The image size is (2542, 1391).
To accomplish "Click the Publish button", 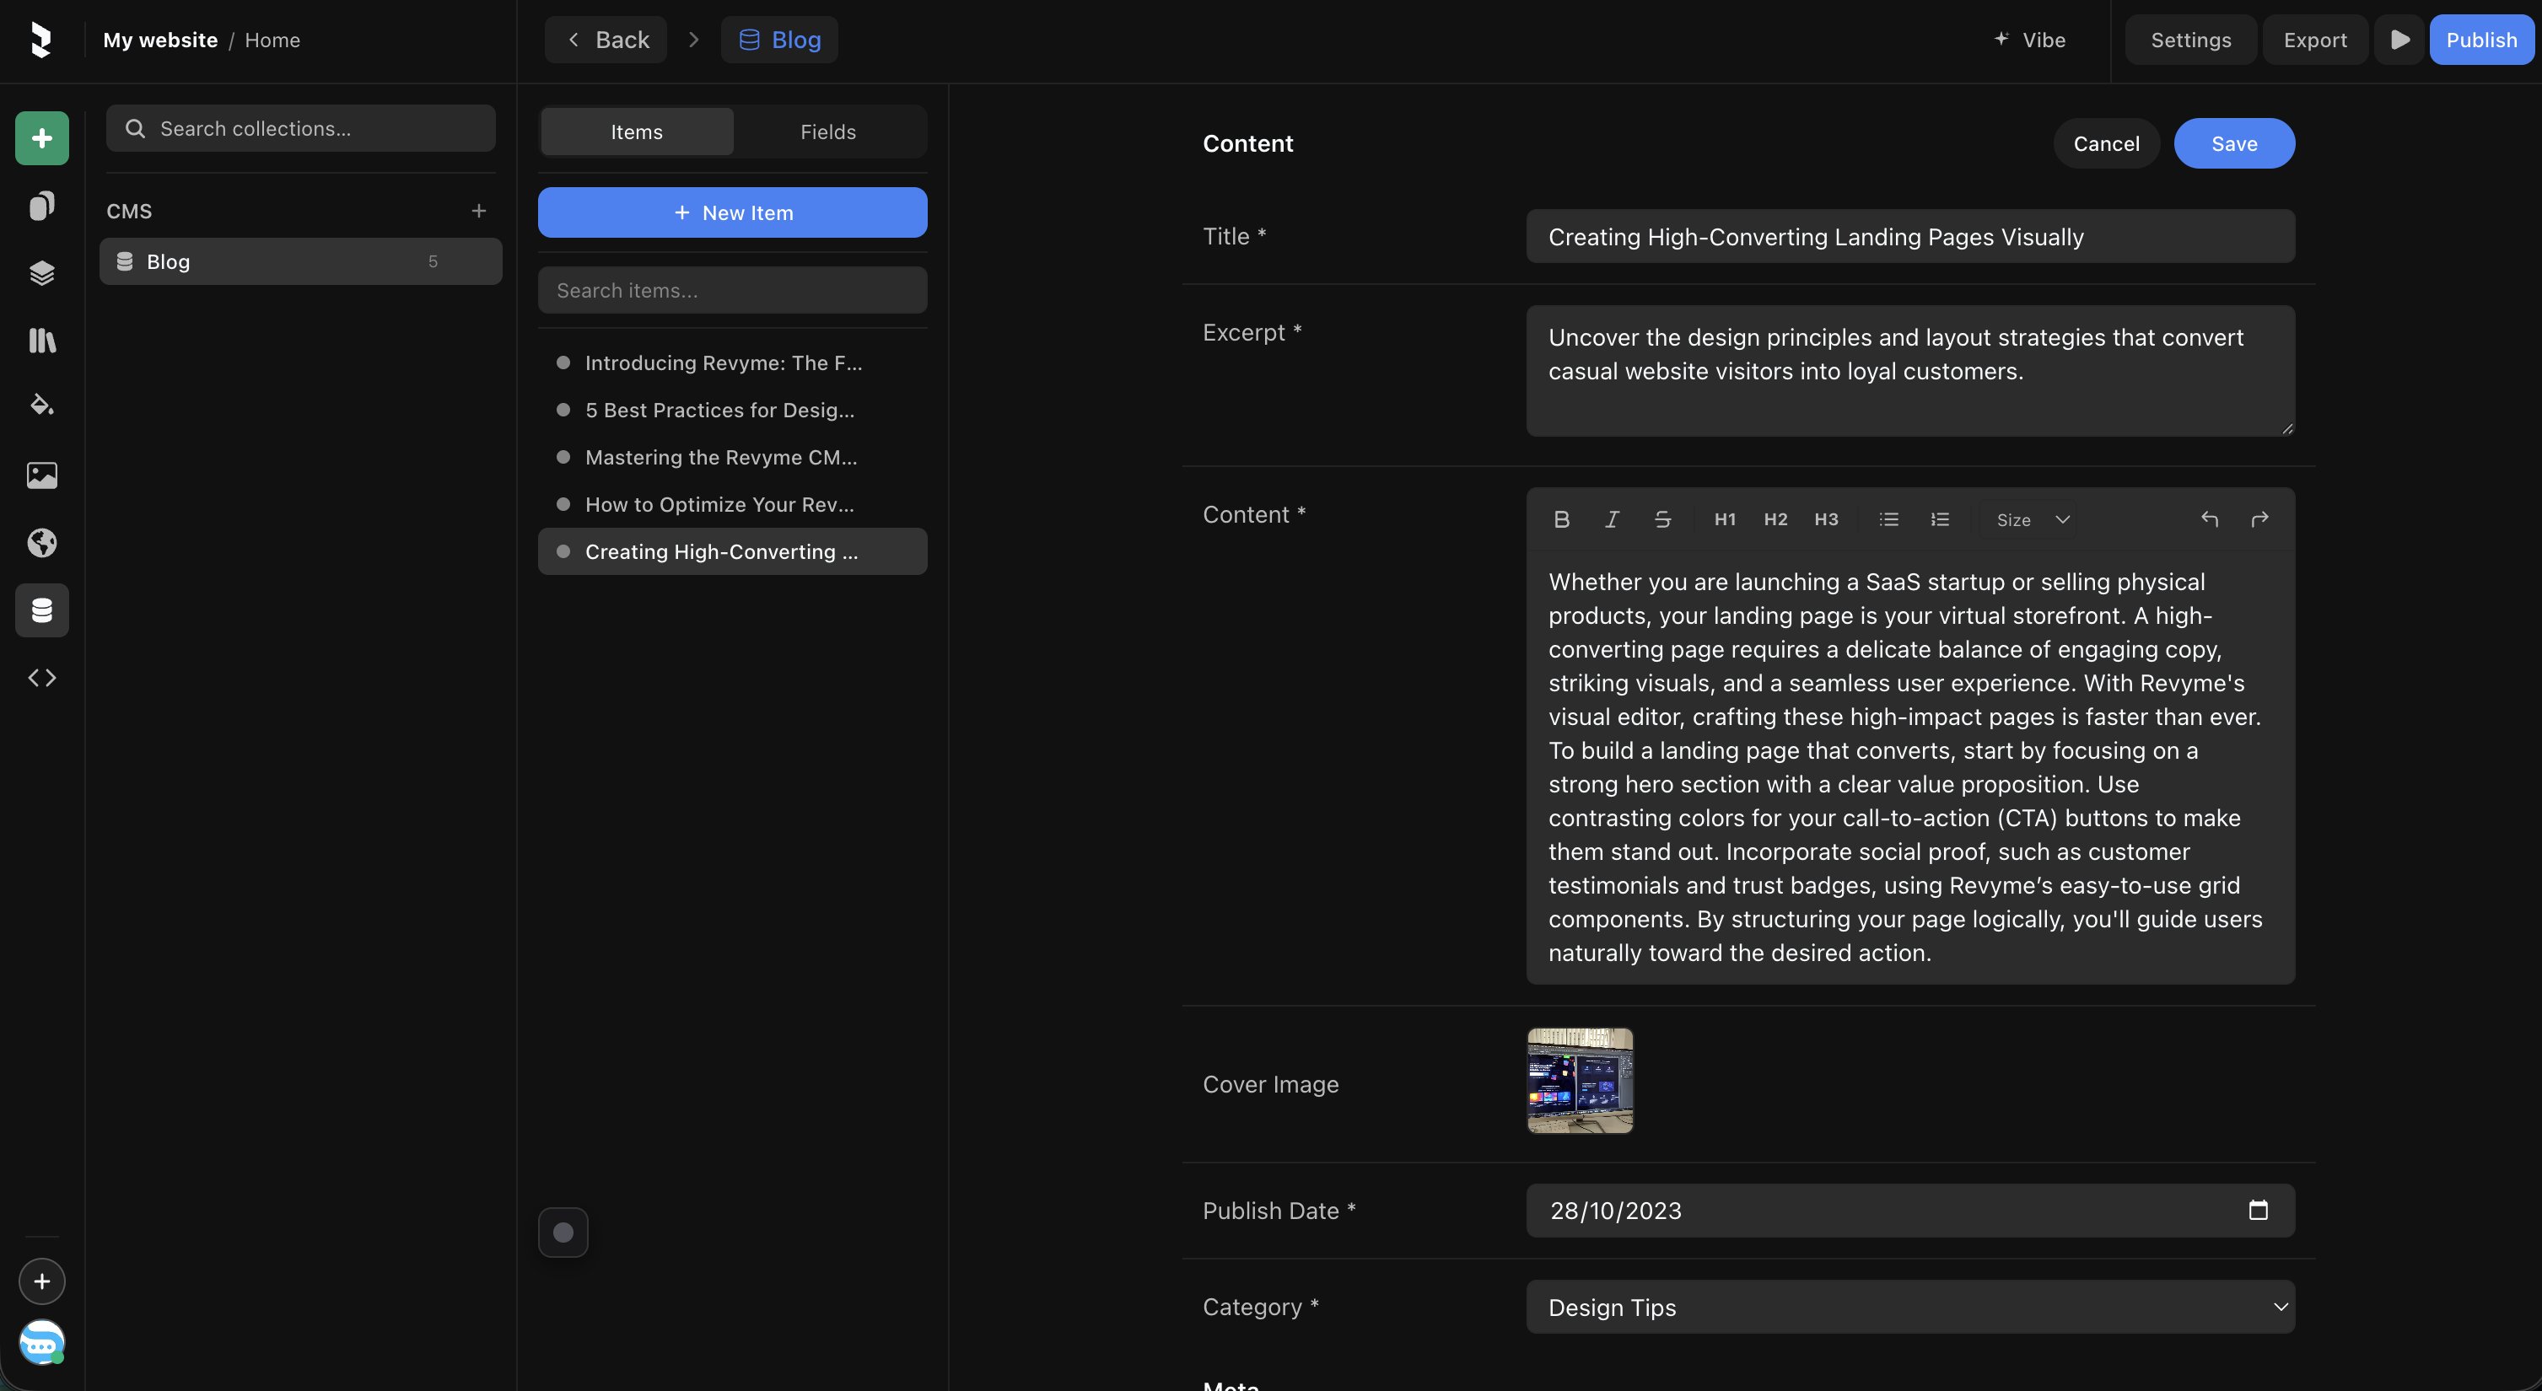I will 2480,40.
